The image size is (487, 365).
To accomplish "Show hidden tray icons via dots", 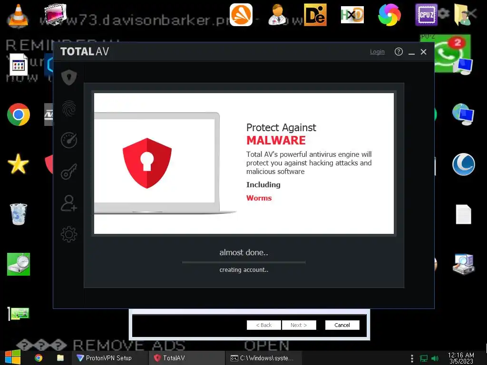I will (412, 358).
